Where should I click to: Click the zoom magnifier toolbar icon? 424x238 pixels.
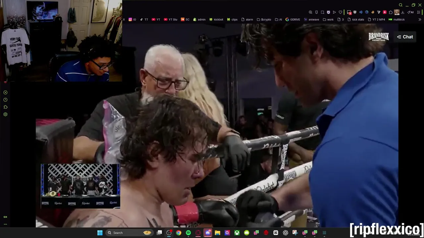pyautogui.click(x=310, y=12)
